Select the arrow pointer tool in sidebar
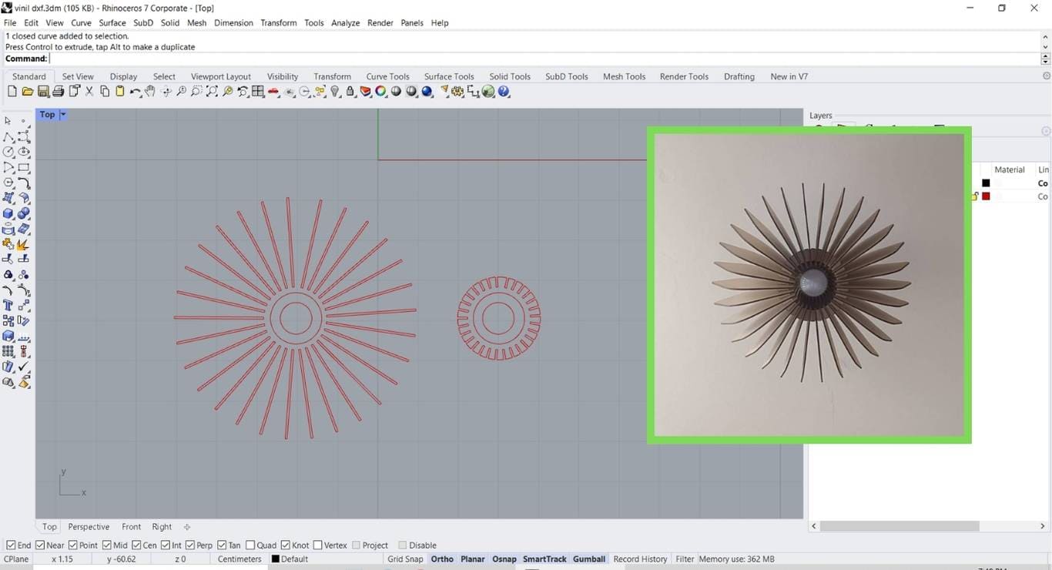The height and width of the screenshot is (570, 1052). pos(8,121)
